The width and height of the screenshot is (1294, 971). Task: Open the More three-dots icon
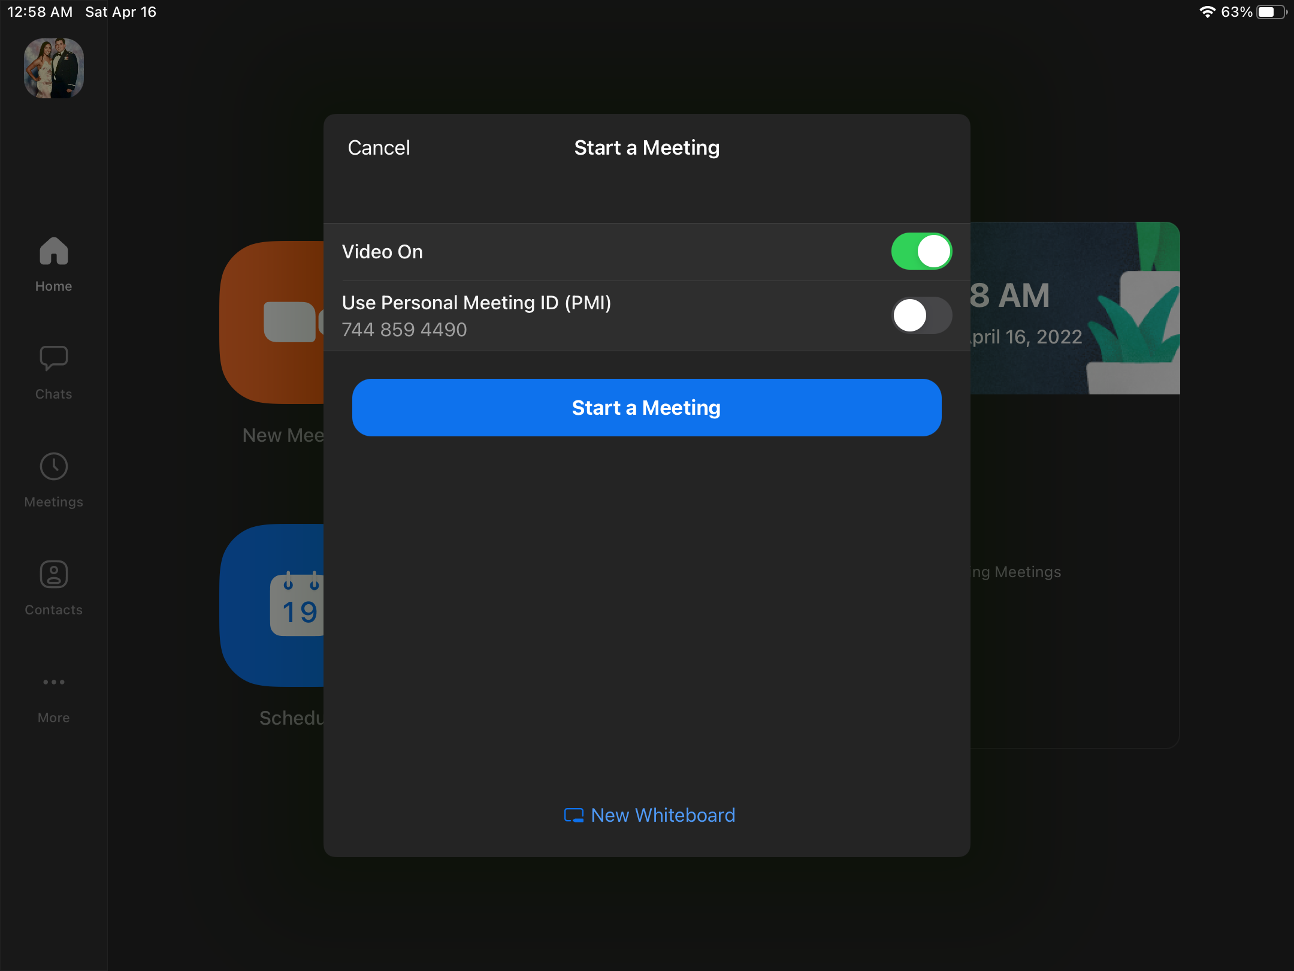click(x=54, y=682)
